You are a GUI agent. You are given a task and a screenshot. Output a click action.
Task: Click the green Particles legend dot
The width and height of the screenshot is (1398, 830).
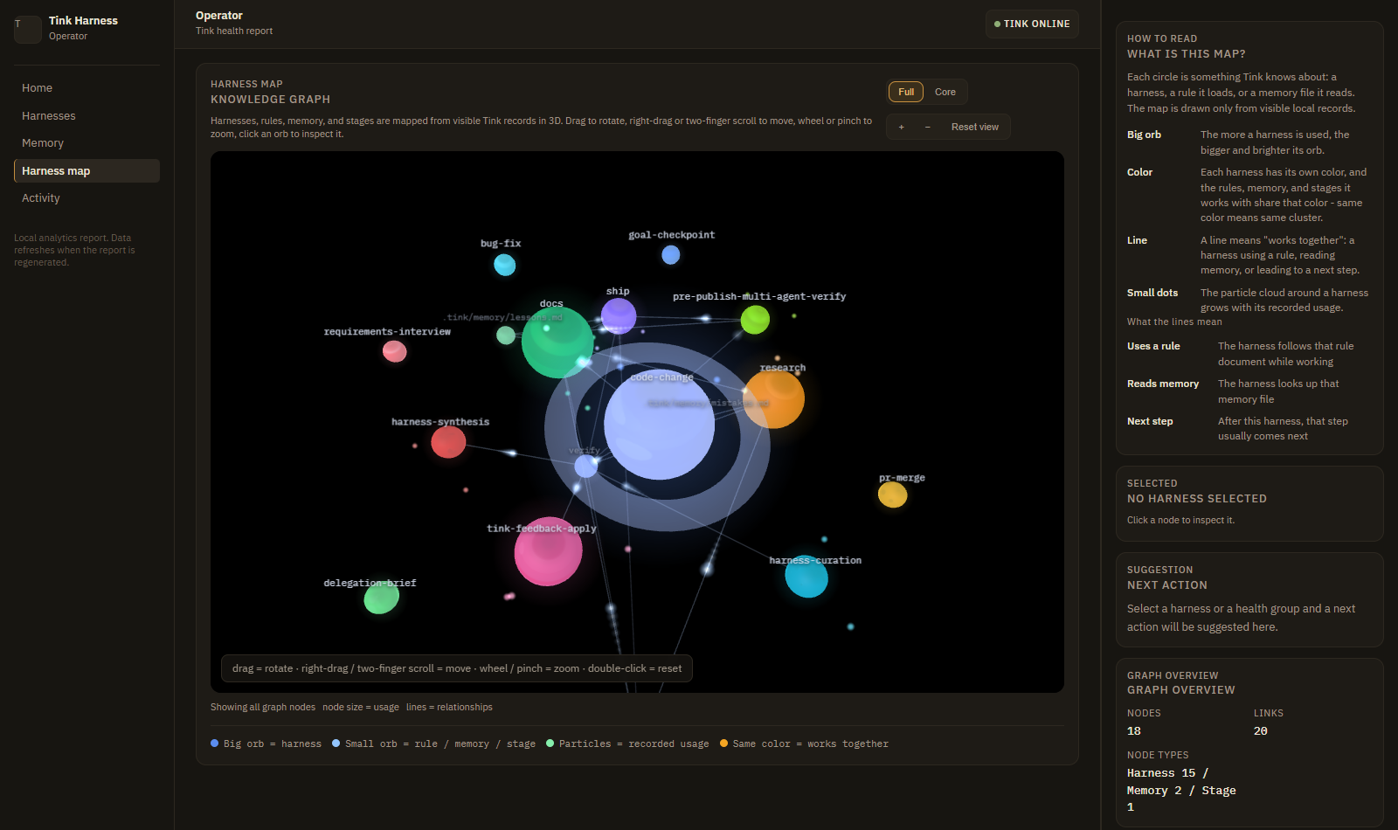point(550,744)
